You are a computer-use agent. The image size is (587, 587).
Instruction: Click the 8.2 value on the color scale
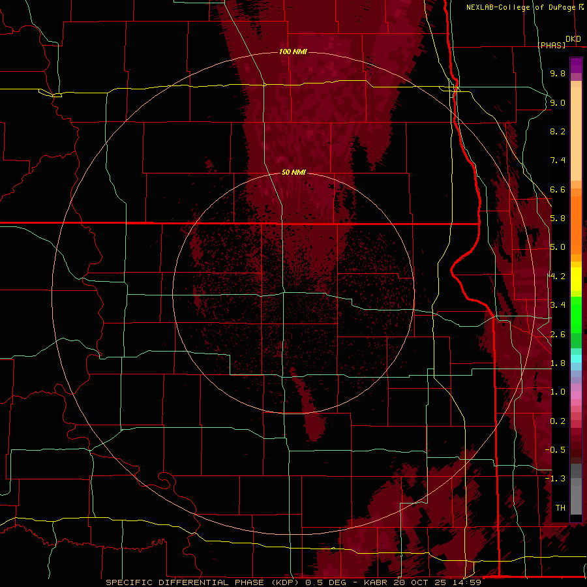[558, 131]
